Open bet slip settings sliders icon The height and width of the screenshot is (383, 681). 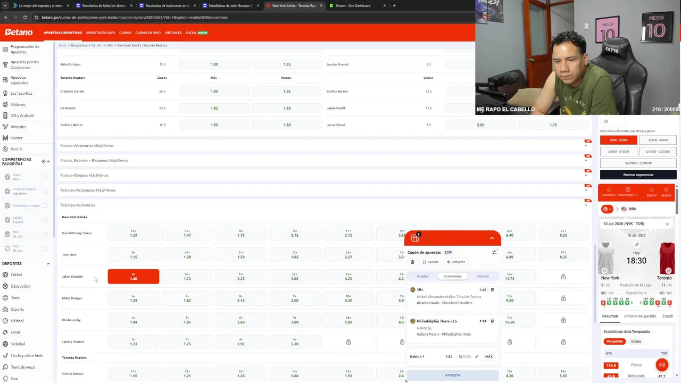[494, 252]
